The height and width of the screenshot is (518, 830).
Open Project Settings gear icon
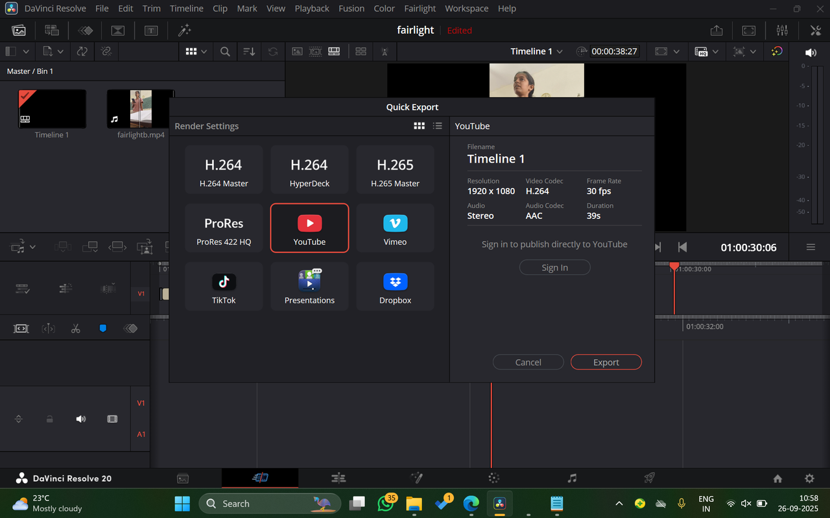809,478
